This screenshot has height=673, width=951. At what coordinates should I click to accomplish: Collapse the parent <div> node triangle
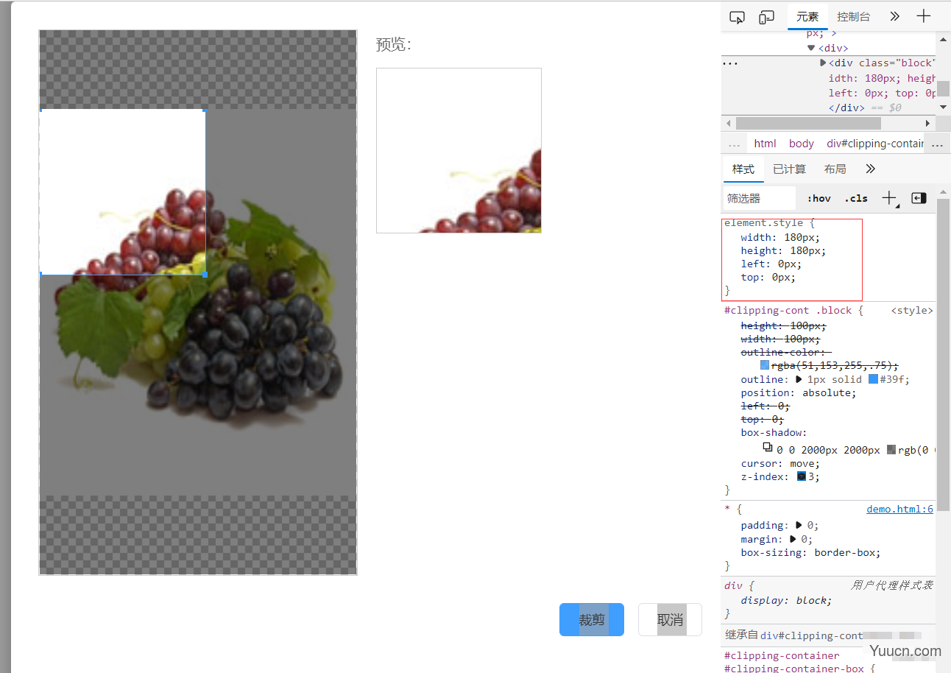(x=811, y=48)
